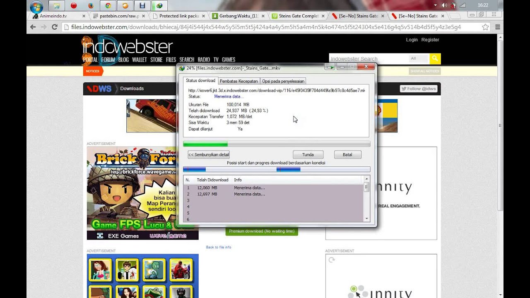Click the Premium download button
Image resolution: width=530 pixels, height=298 pixels.
[x=262, y=231]
